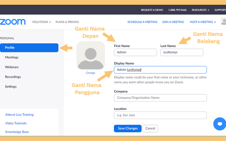Screen dimensions: 226x141
Task: Open the Support link
Action: pyautogui.click(x=220, y=10)
